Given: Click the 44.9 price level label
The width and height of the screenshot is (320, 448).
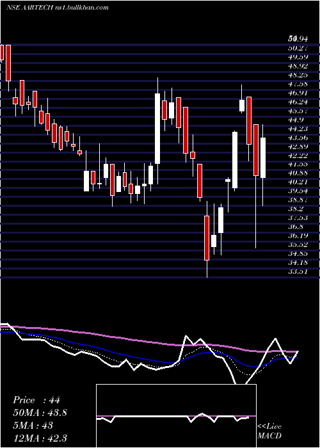Looking at the screenshot, I should click(x=296, y=120).
